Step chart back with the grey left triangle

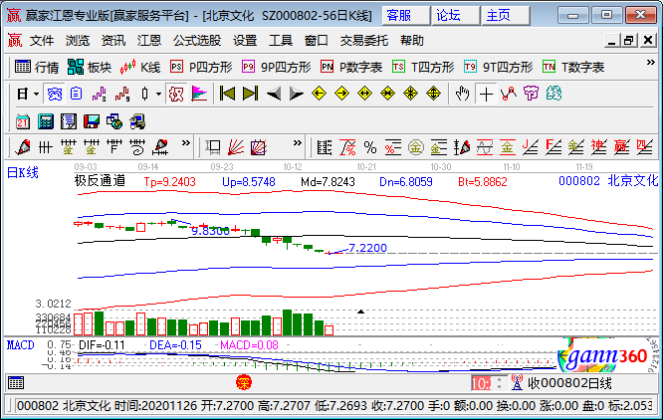(x=274, y=94)
